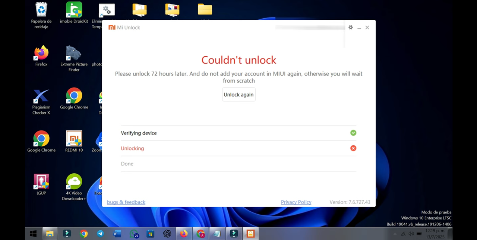The image size is (477, 240).
Task: Open Telegram from the taskbar
Action: 100,234
